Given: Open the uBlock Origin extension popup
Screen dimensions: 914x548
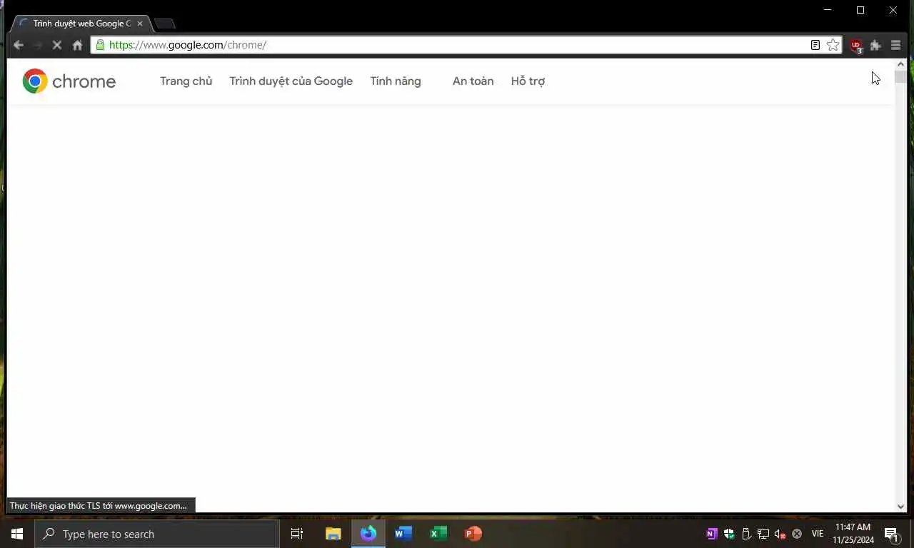Looking at the screenshot, I should pos(856,46).
